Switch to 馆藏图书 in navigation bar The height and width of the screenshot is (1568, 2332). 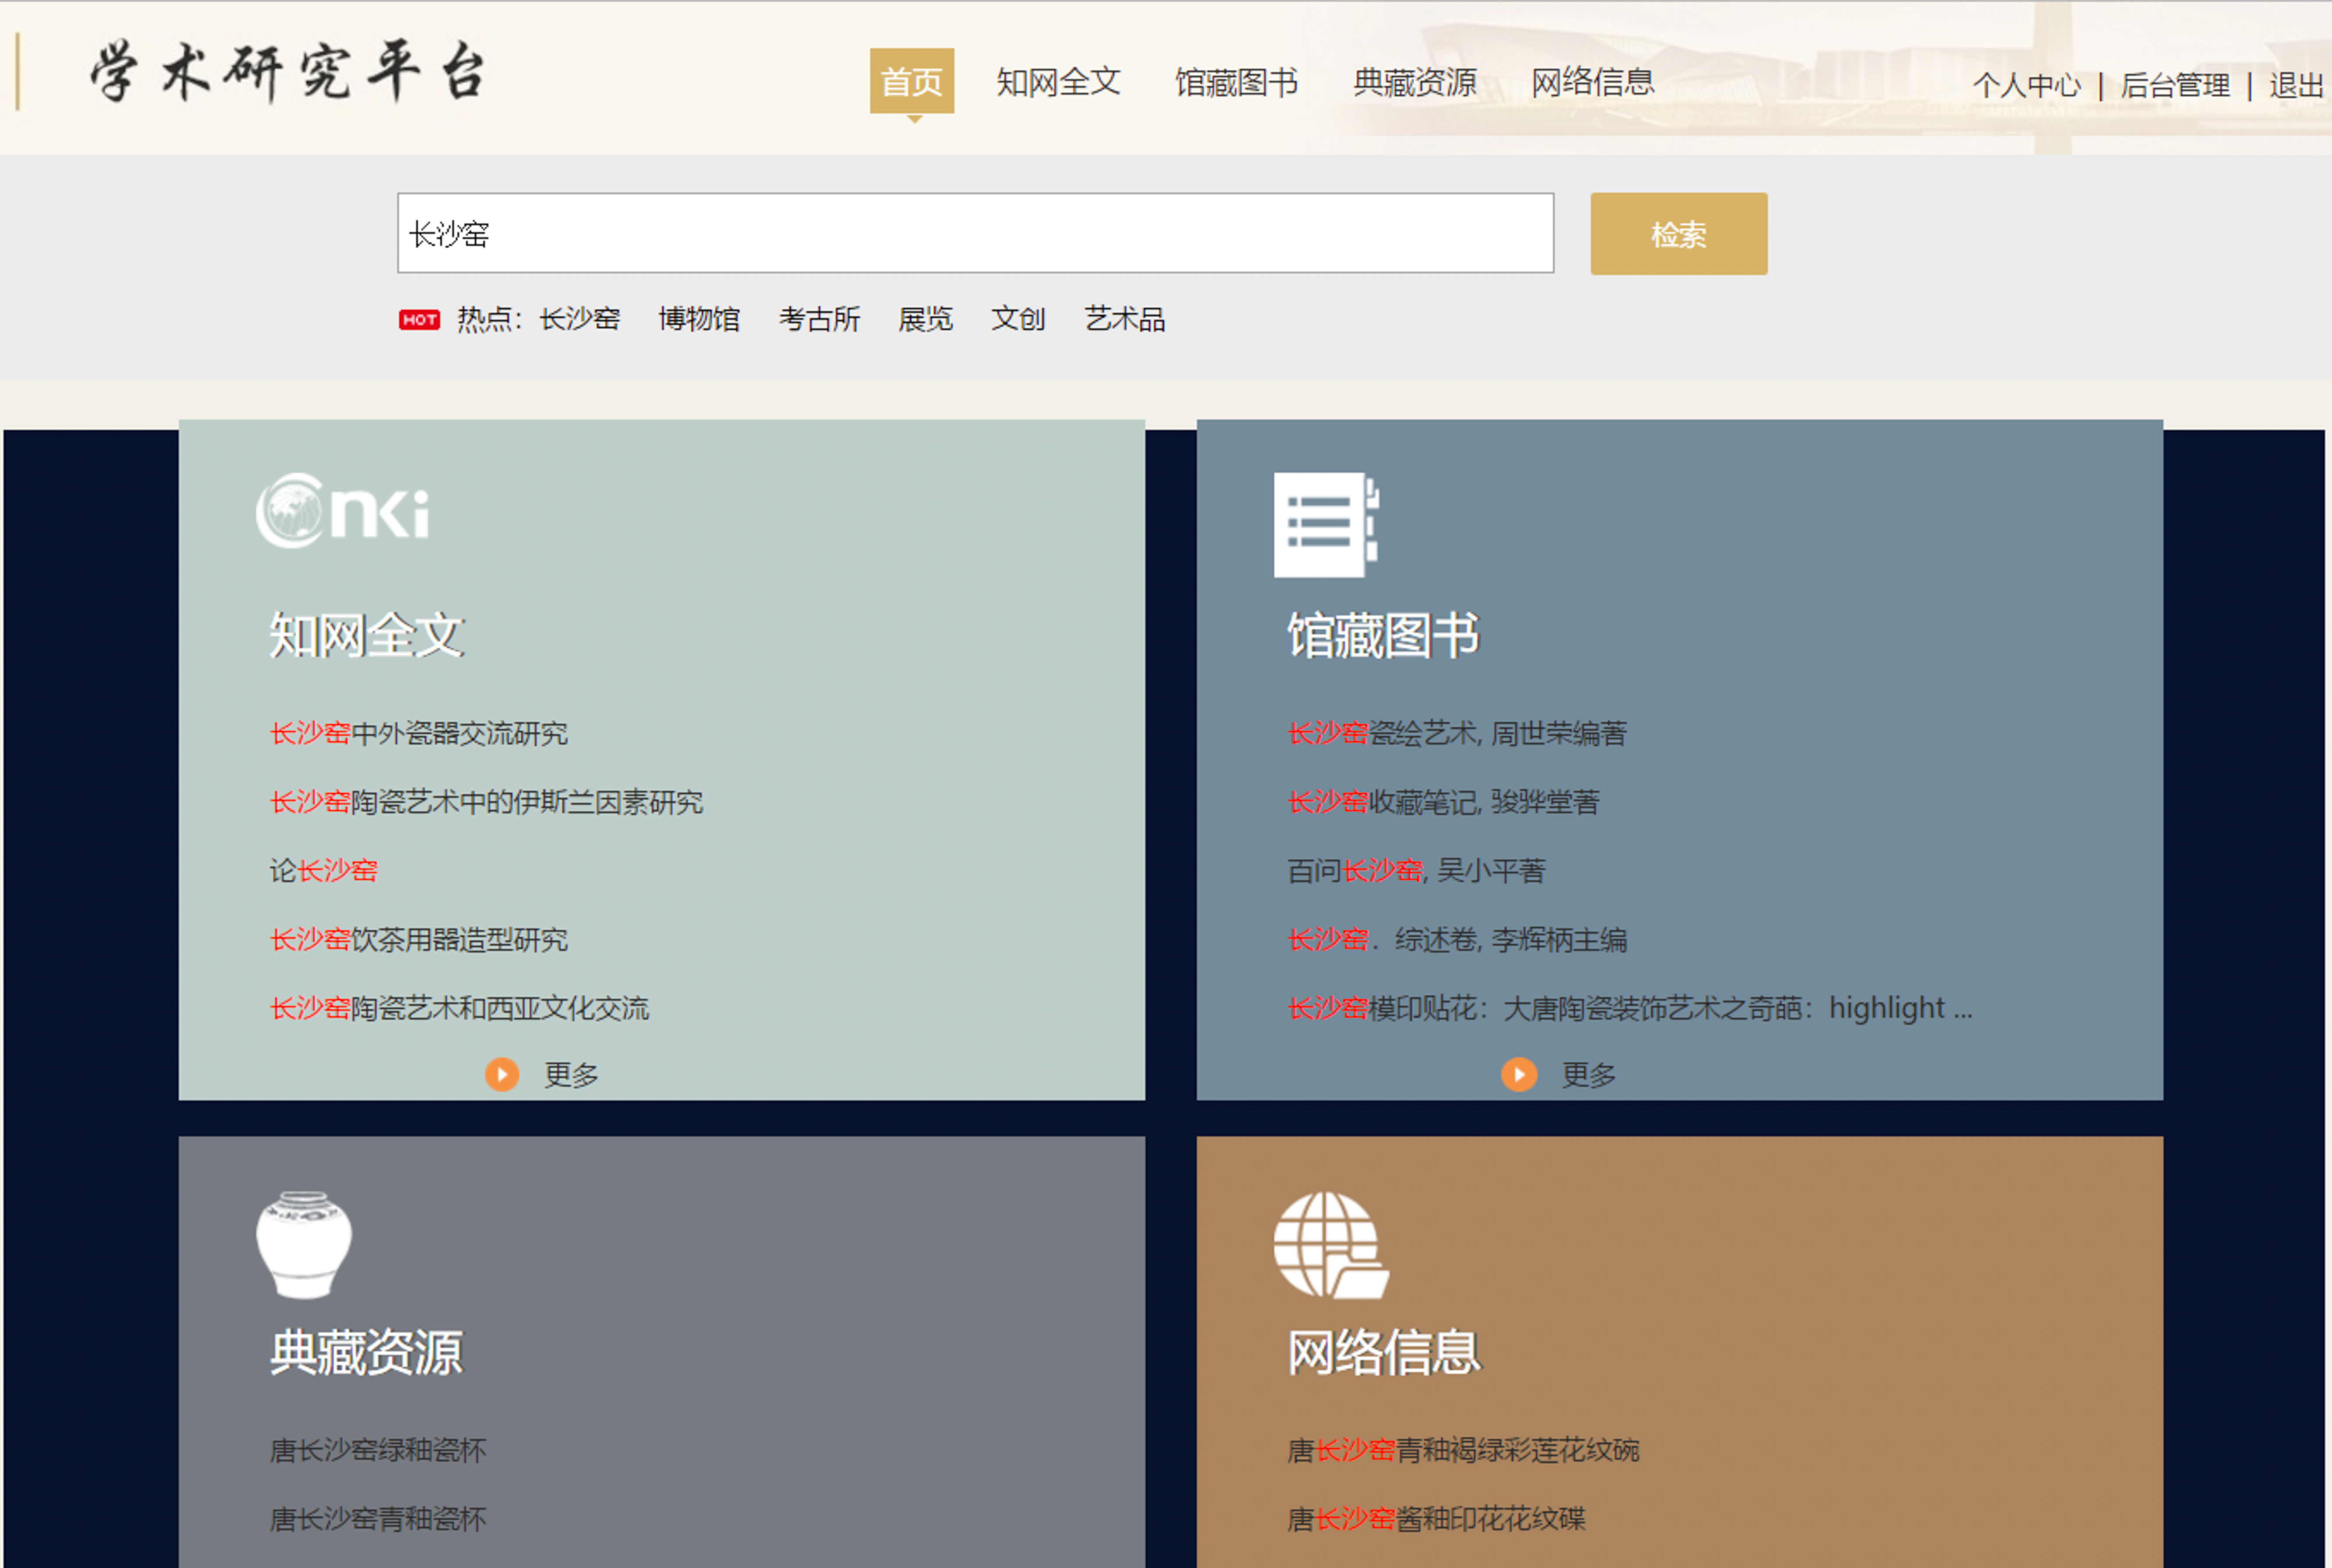(1236, 82)
